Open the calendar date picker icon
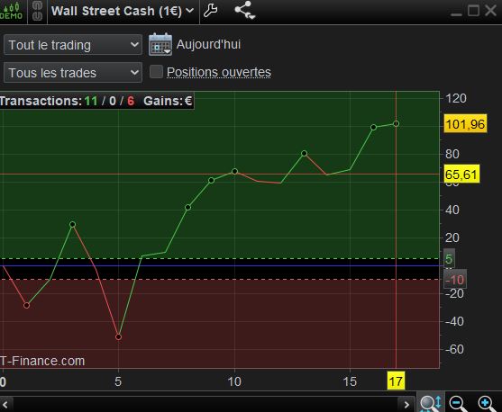 pos(160,44)
